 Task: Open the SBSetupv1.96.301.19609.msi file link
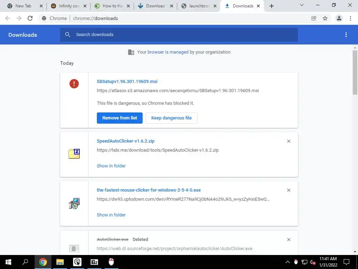(127, 81)
